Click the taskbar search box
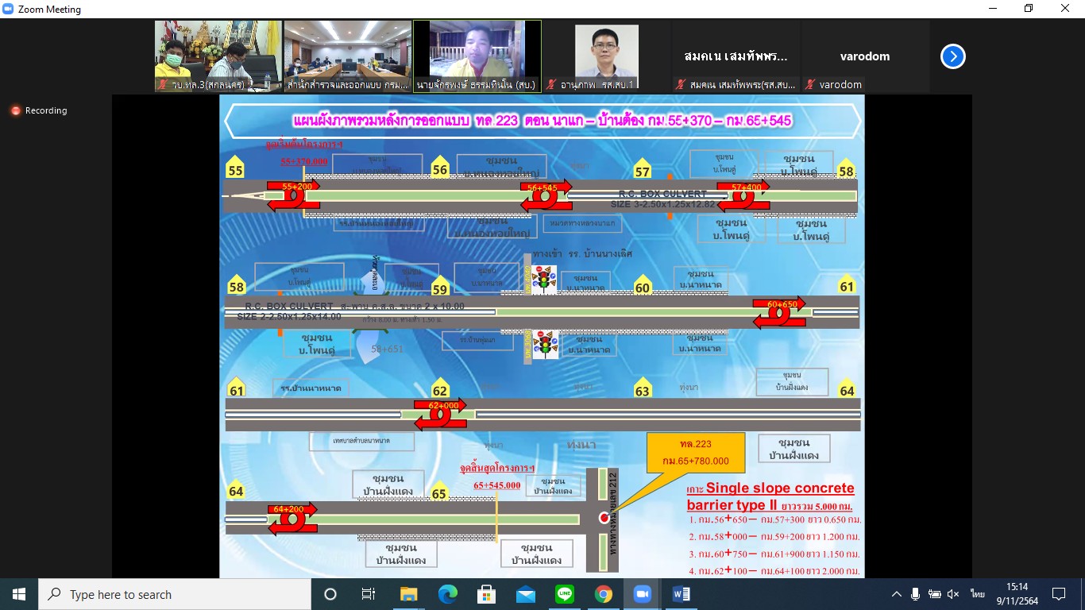This screenshot has width=1085, height=610. coord(175,594)
